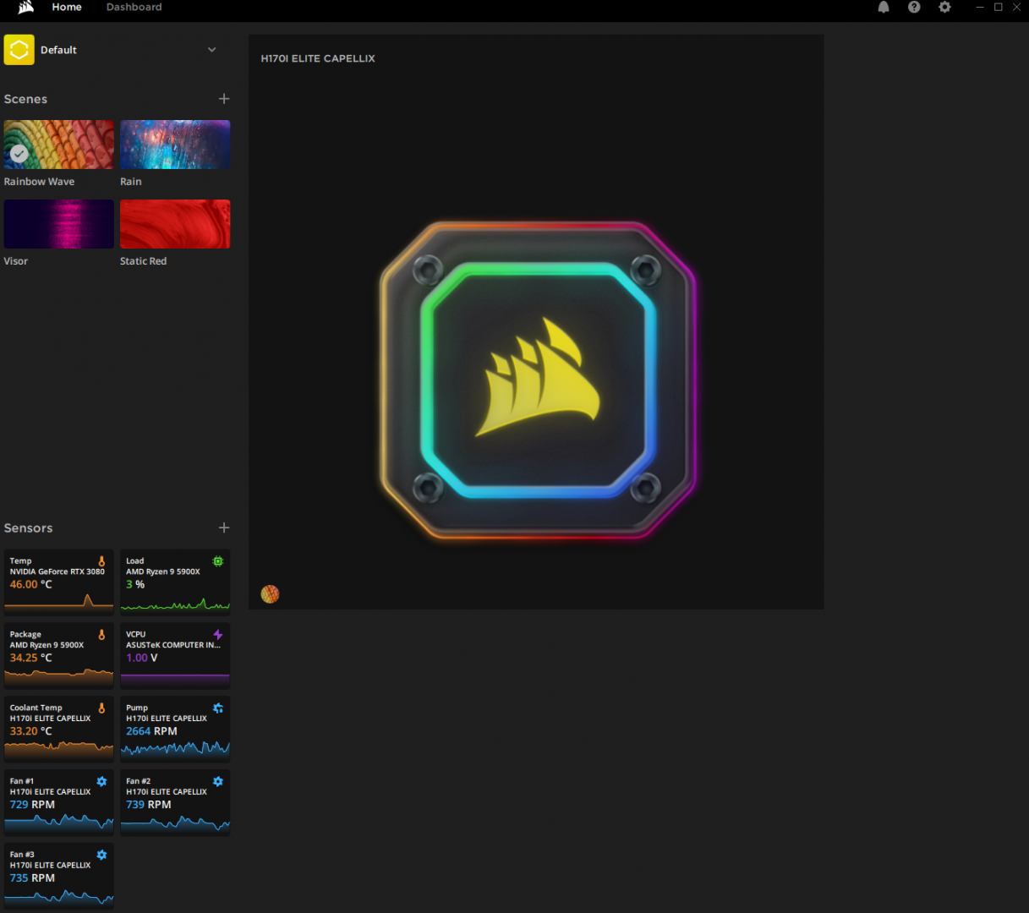
Task: Select the Visor scene thumbnail
Action: pos(58,224)
